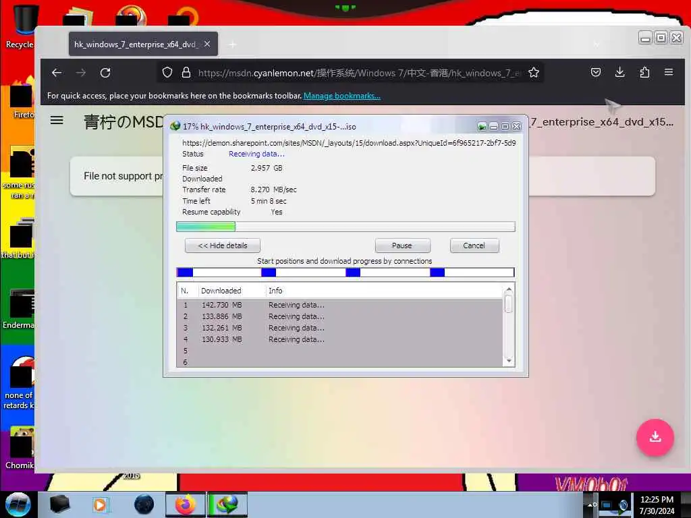Select connection row 3 with 132.261 MB
Image resolution: width=691 pixels, height=518 pixels.
pos(339,328)
